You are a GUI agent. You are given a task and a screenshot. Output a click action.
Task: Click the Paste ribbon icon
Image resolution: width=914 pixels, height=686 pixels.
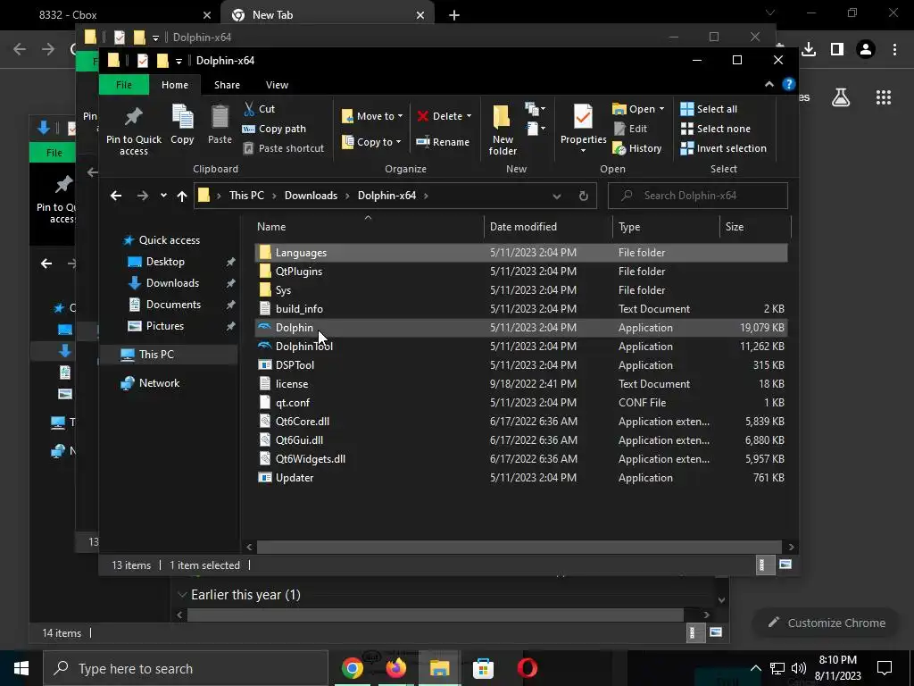220,124
